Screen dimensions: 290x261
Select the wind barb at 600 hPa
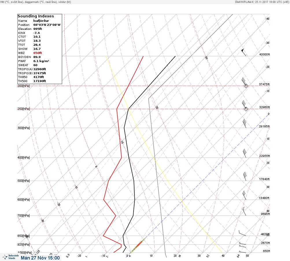(x=244, y=195)
